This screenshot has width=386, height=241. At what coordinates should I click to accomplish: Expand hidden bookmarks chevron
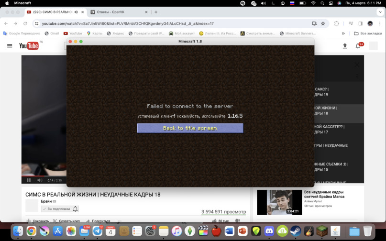click(343, 33)
